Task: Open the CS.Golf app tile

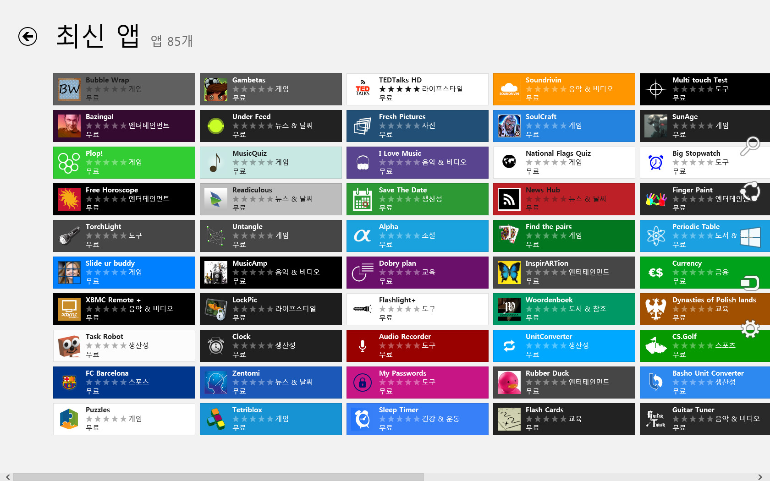Action: click(x=705, y=346)
